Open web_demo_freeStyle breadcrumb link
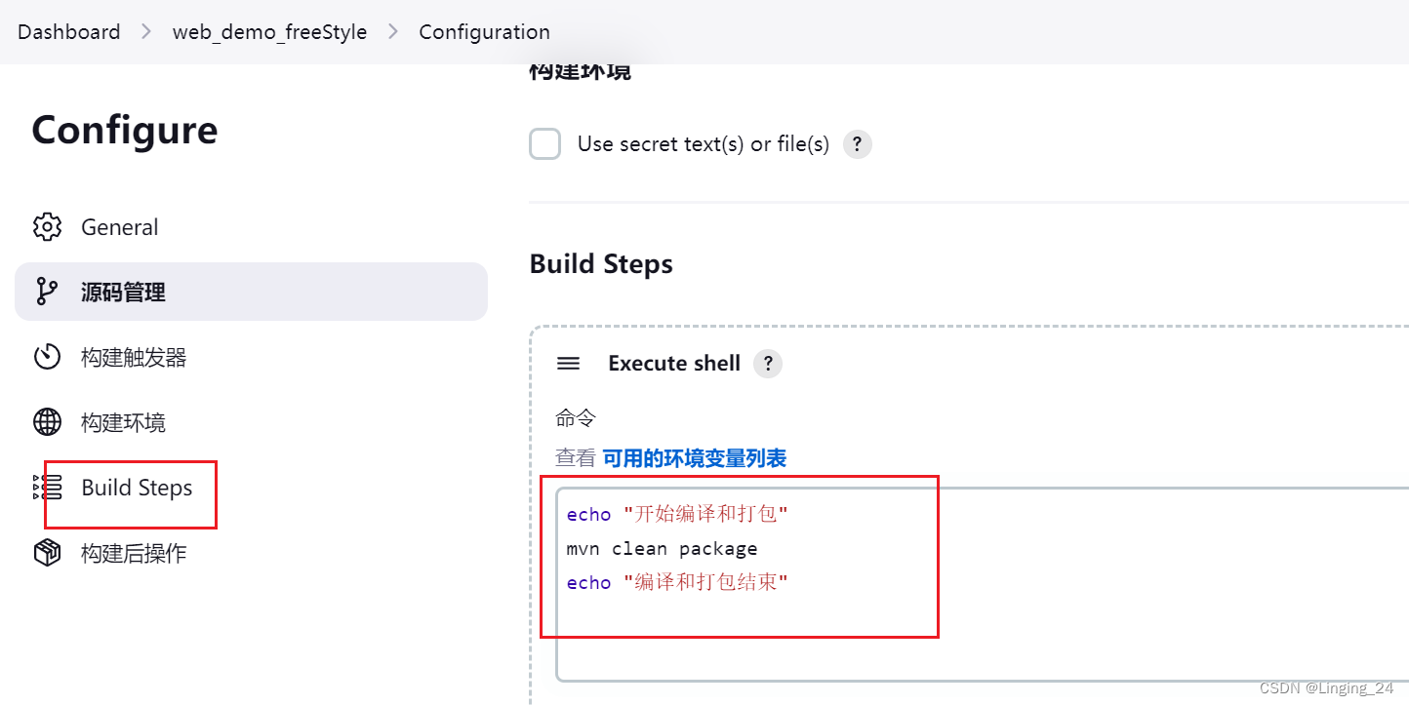The height and width of the screenshot is (706, 1409). click(270, 32)
